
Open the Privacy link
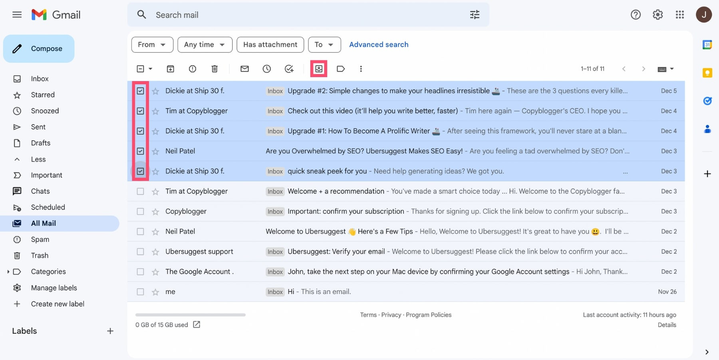coord(391,315)
